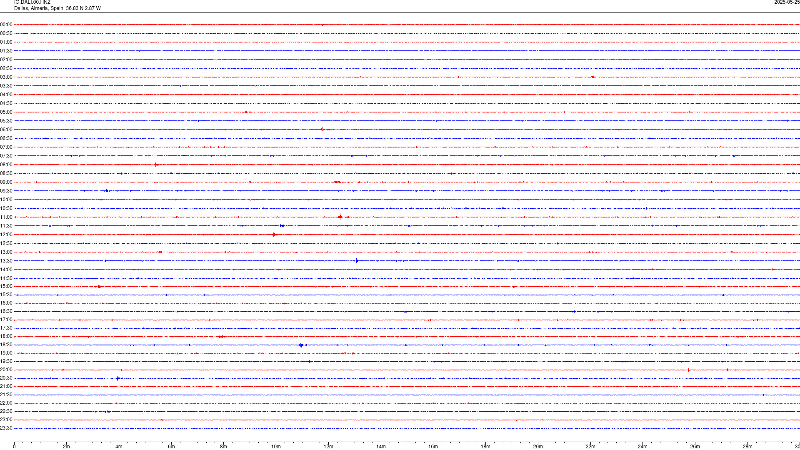
Task: Select the 07:30 trace time label
Action: (x=6, y=156)
